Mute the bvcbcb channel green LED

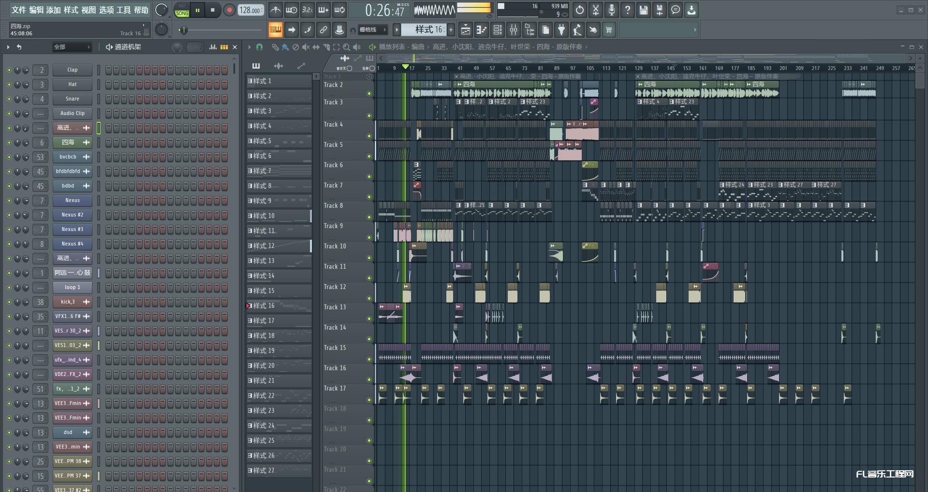9,157
